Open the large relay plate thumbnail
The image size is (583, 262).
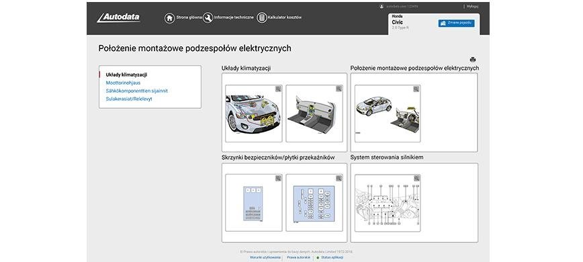coord(314,203)
